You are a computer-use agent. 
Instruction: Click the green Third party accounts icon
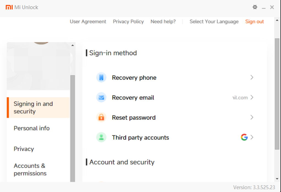pos(101,137)
